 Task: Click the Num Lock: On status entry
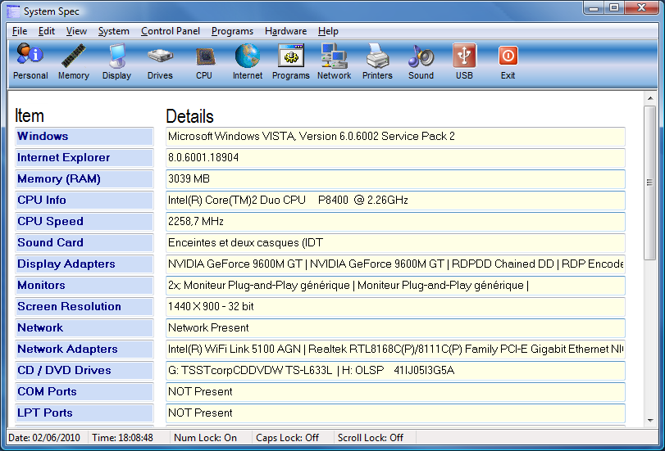coord(205,438)
